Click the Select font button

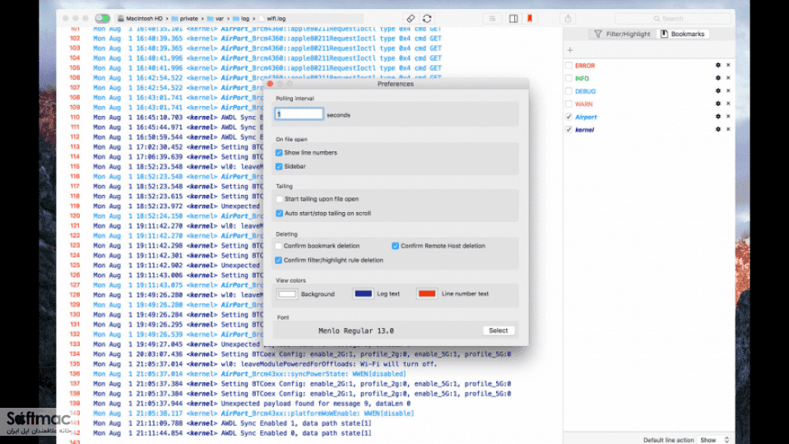click(x=498, y=331)
